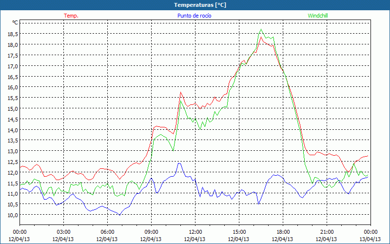This screenshot has width=390, height=244.
Task: Click the 13,0 y-axis value
Action: (13, 151)
